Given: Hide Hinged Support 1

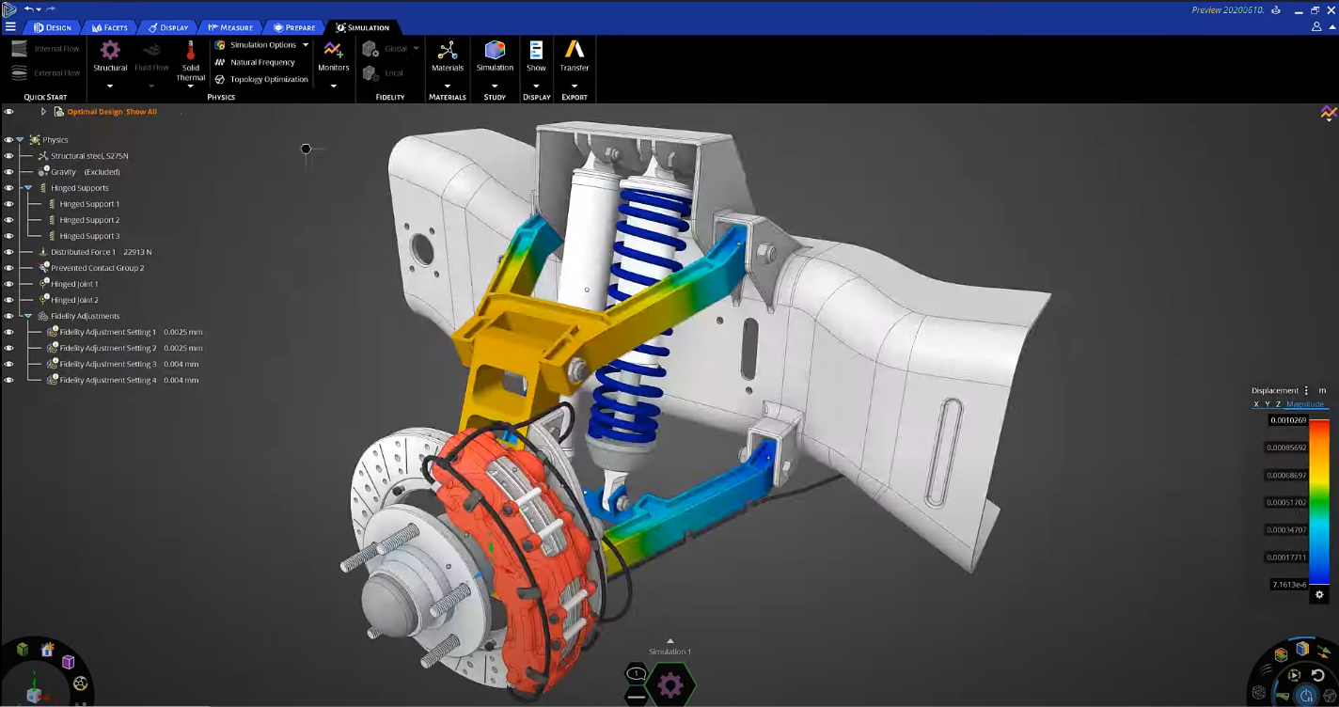Looking at the screenshot, I should coord(8,204).
